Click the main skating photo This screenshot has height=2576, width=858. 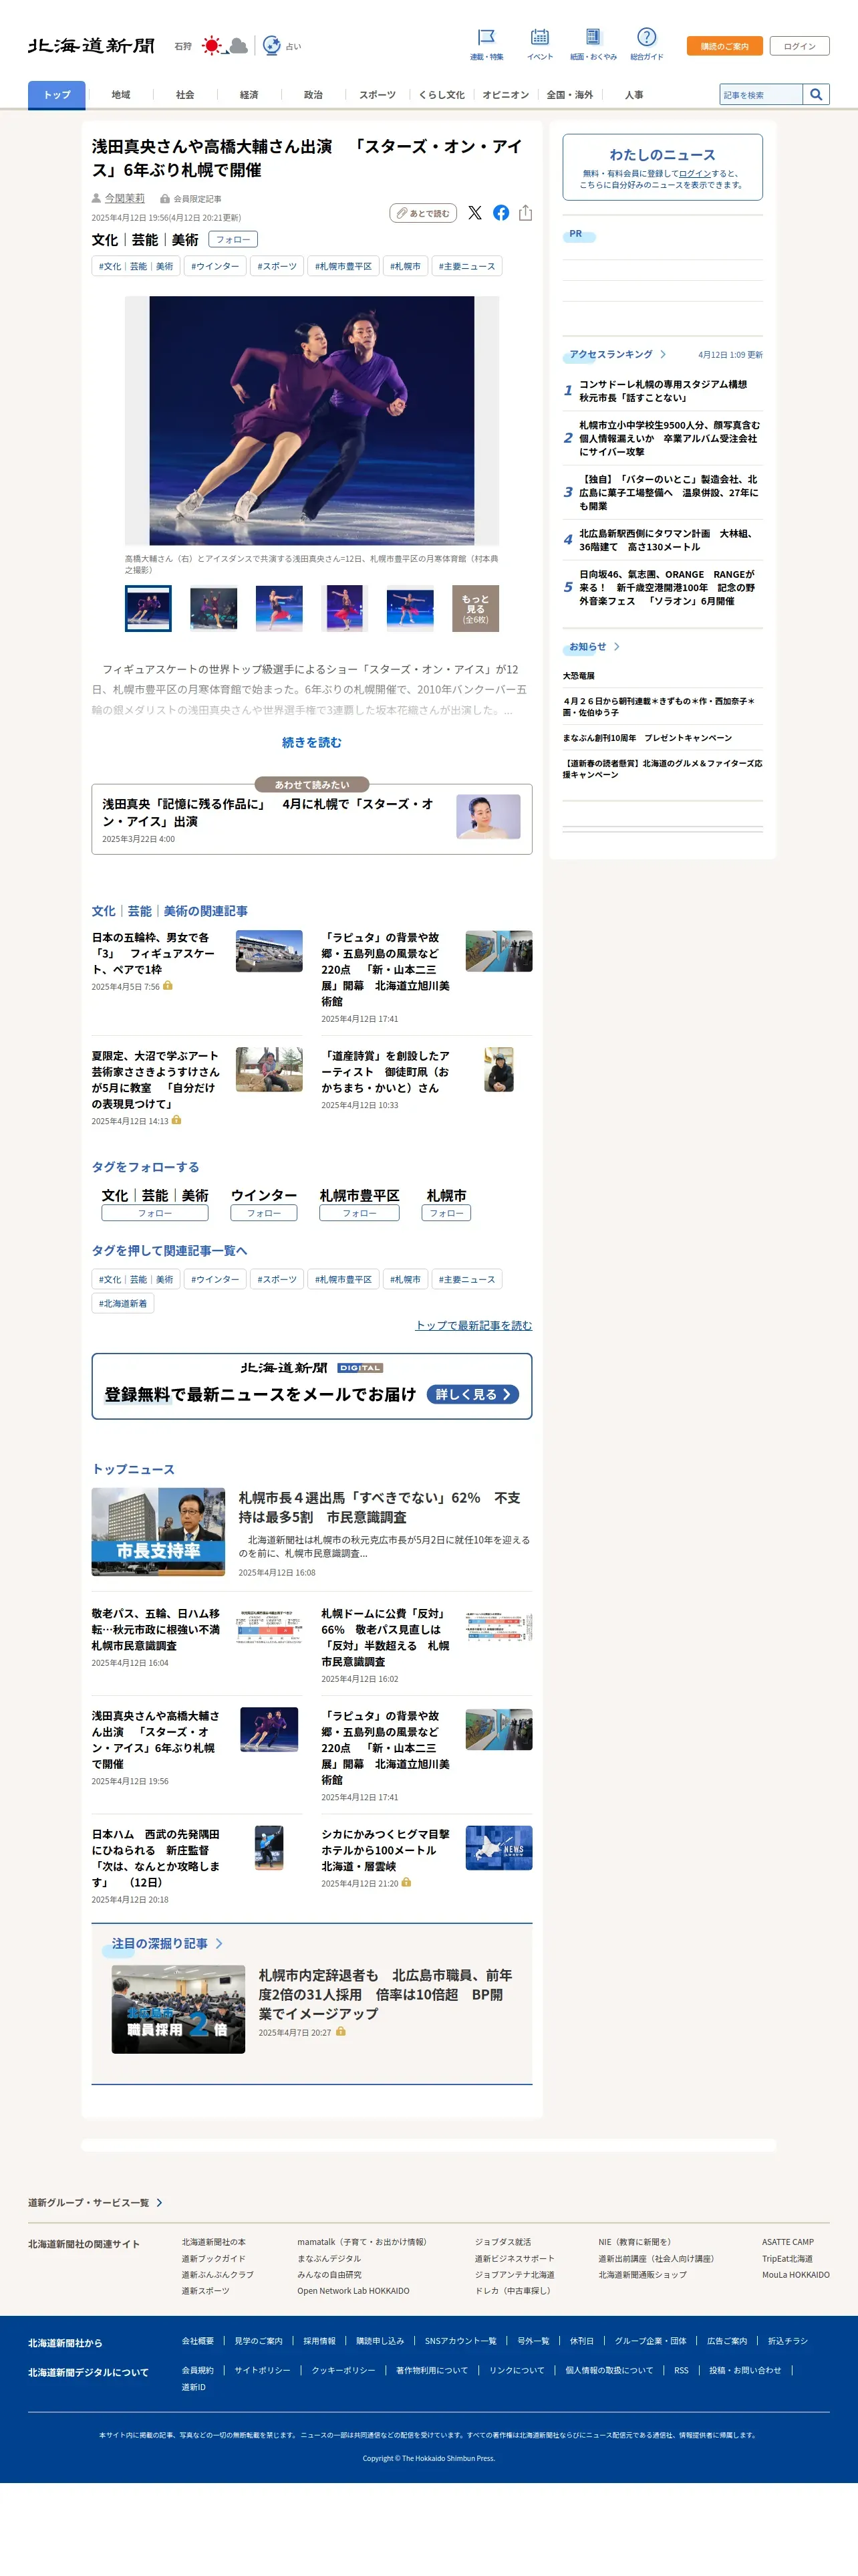[x=311, y=420]
